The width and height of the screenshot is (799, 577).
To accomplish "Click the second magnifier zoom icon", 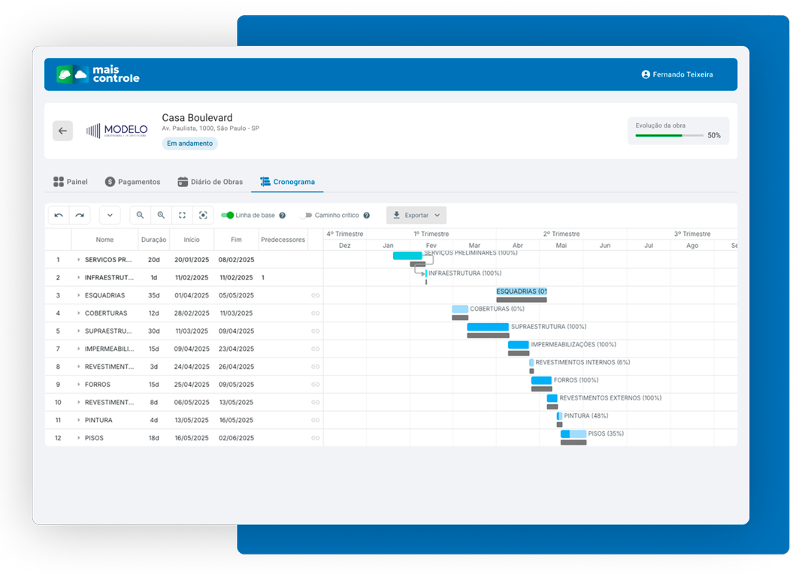I will pos(161,216).
